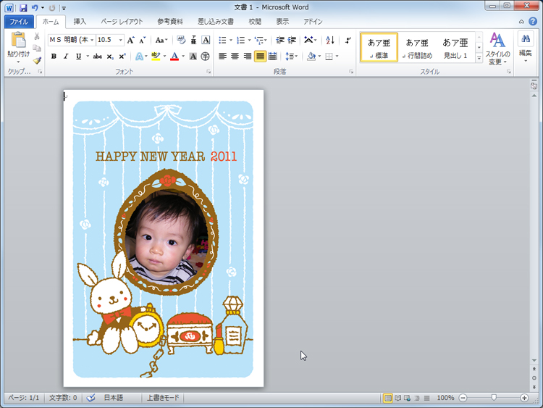The image size is (543, 408).
Task: Click the Distributed alignment icon
Action: tap(272, 56)
